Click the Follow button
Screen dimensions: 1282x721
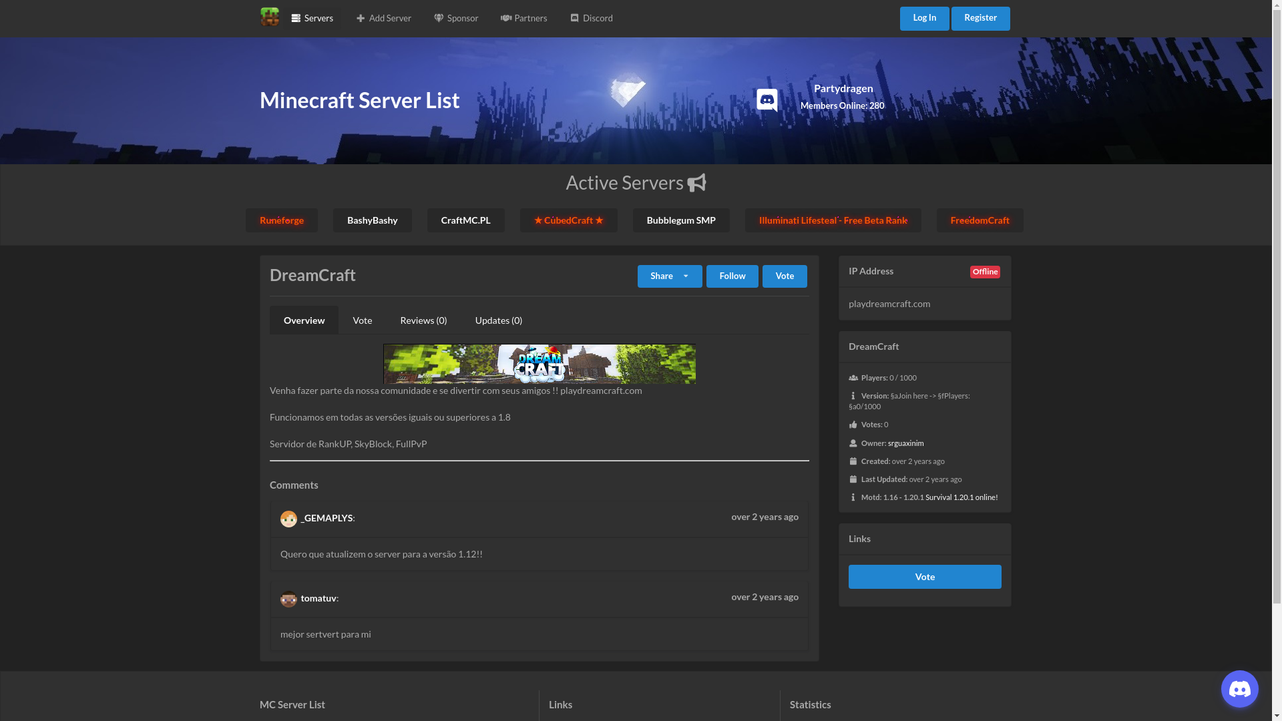732,276
